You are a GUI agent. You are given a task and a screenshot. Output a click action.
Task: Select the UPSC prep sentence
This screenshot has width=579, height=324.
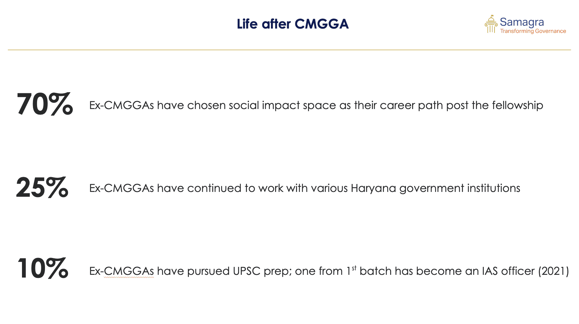click(329, 271)
